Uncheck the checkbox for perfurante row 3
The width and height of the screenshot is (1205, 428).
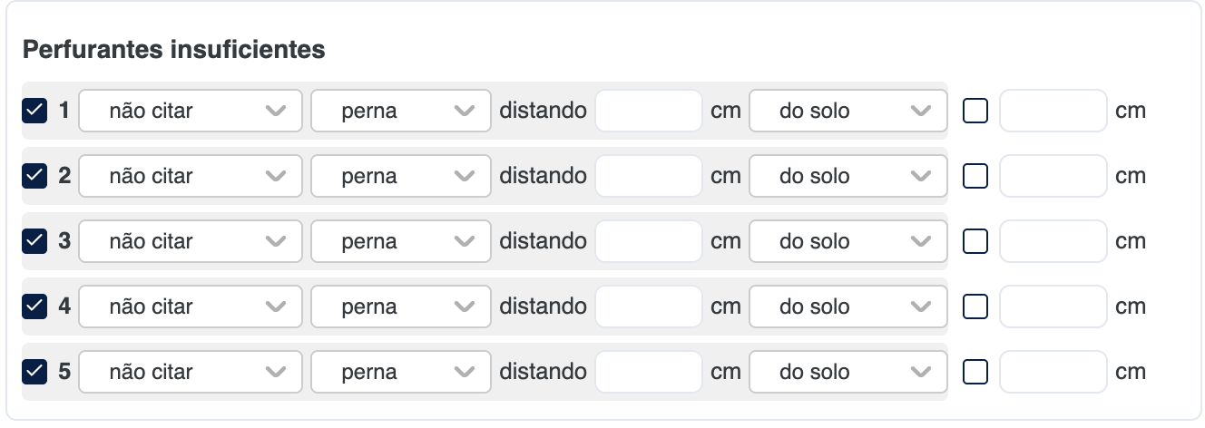pyautogui.click(x=34, y=241)
